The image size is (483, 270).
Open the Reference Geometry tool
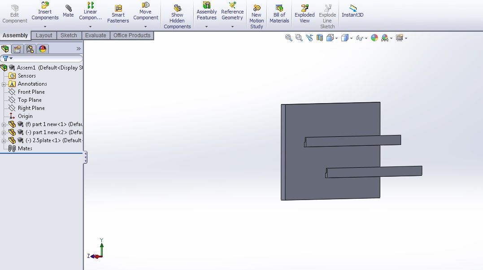tap(232, 11)
